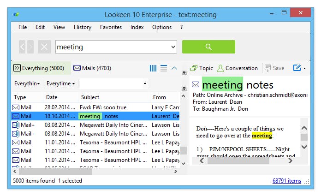Click upper panel splitter toggle icon
Image resolution: width=321 pixels, height=196 pixels.
(184, 73)
